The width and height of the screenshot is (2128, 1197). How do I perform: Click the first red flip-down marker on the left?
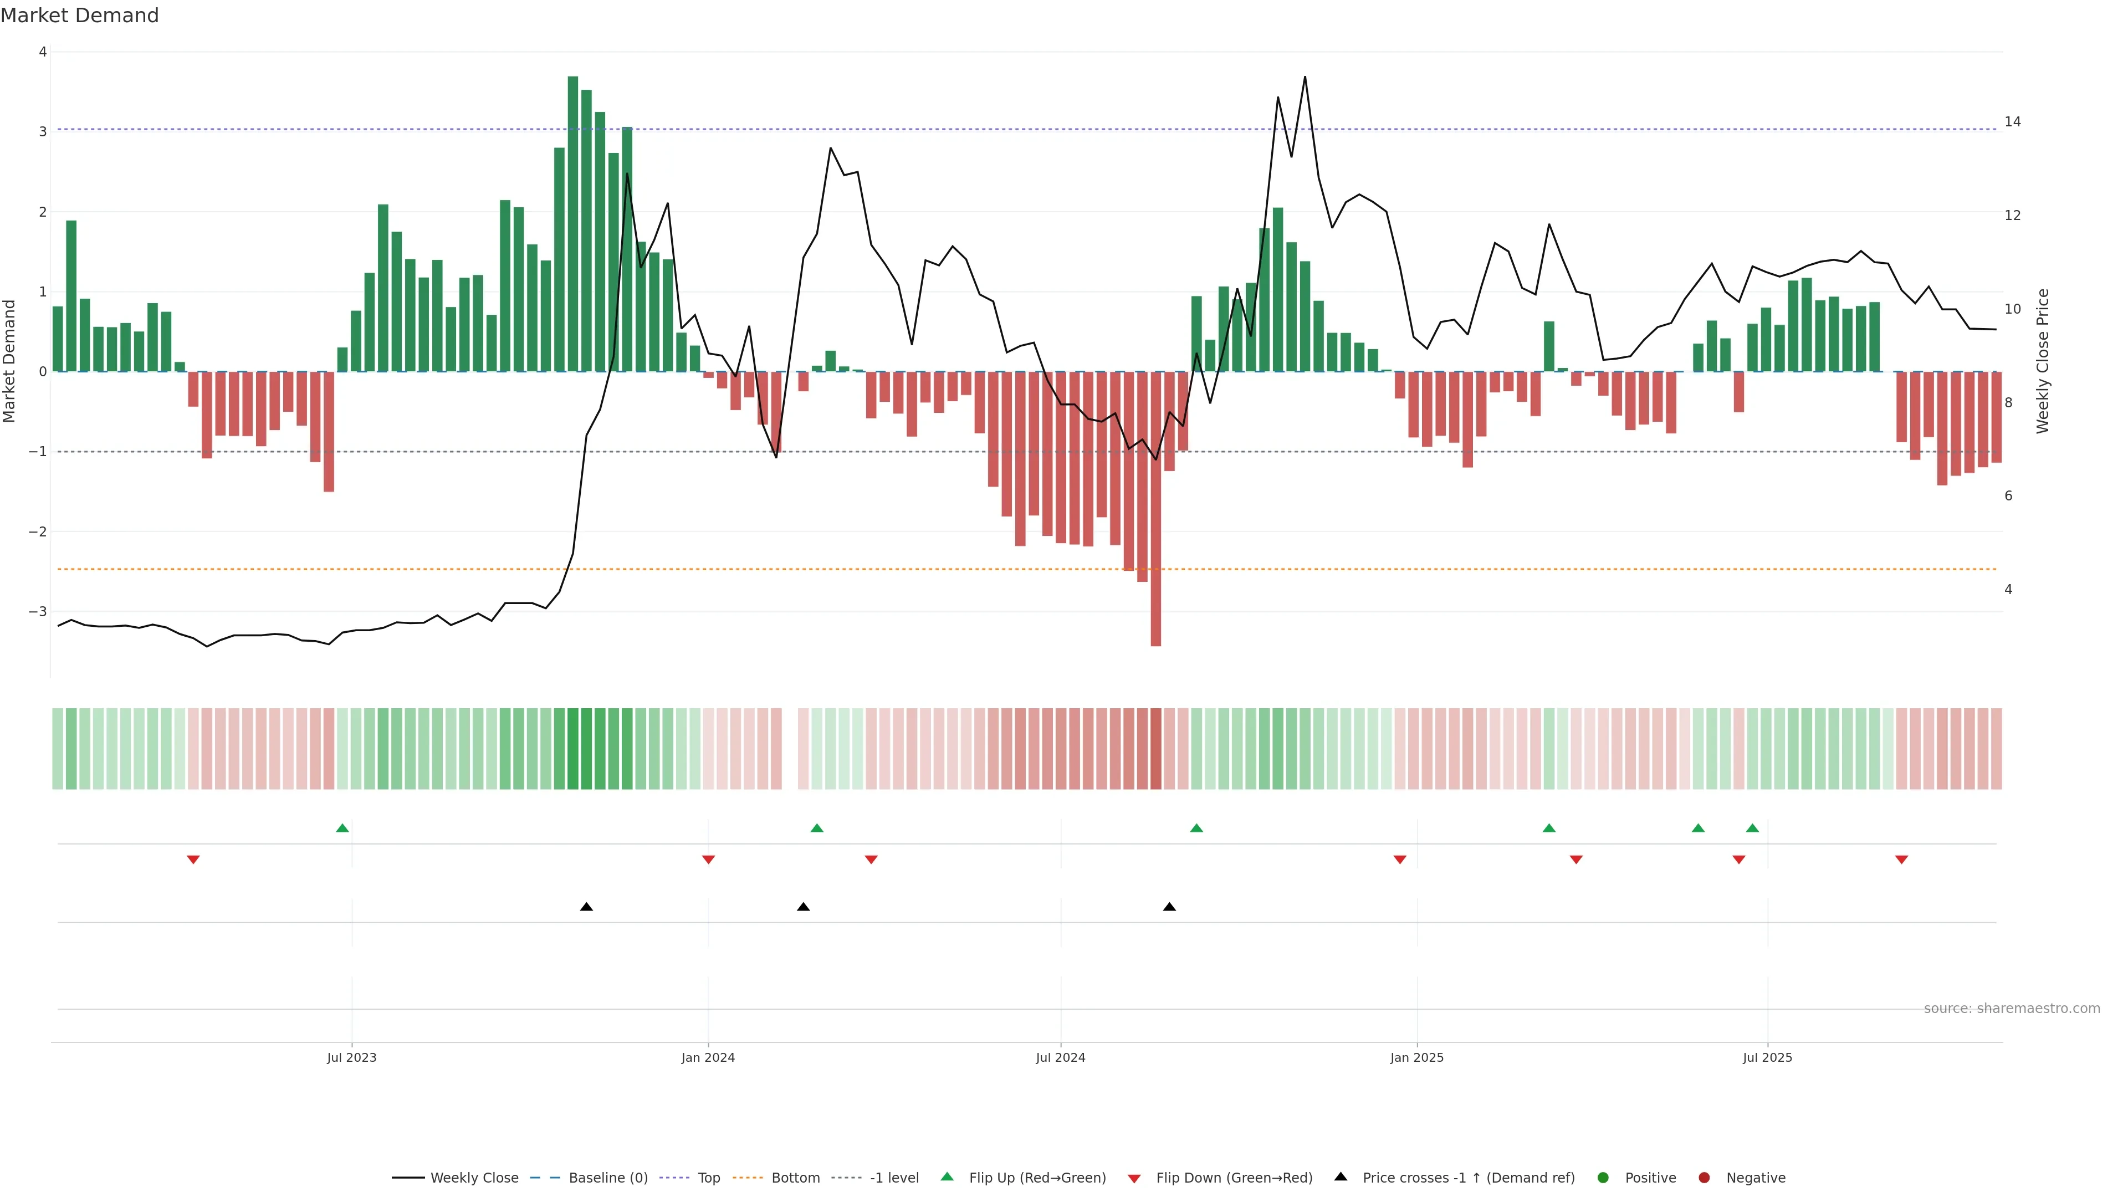[x=193, y=860]
